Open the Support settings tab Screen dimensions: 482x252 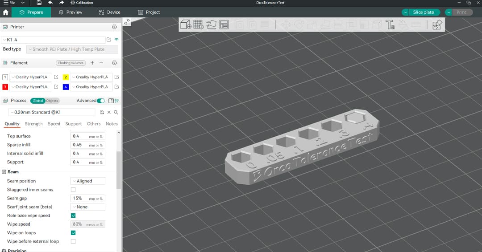74,124
